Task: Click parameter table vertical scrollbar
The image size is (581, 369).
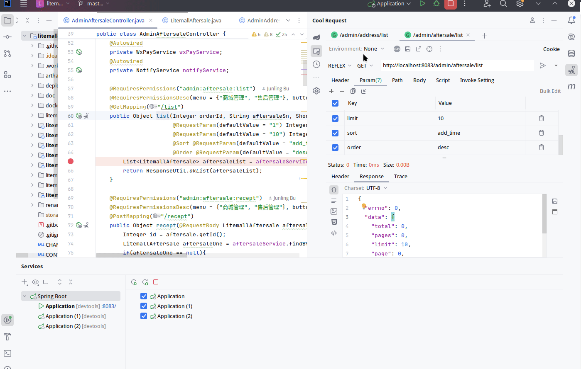Action: point(561,144)
